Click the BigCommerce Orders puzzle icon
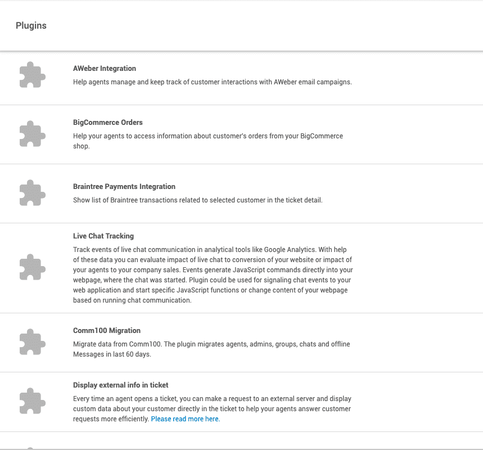The width and height of the screenshot is (483, 450). pyautogui.click(x=33, y=134)
